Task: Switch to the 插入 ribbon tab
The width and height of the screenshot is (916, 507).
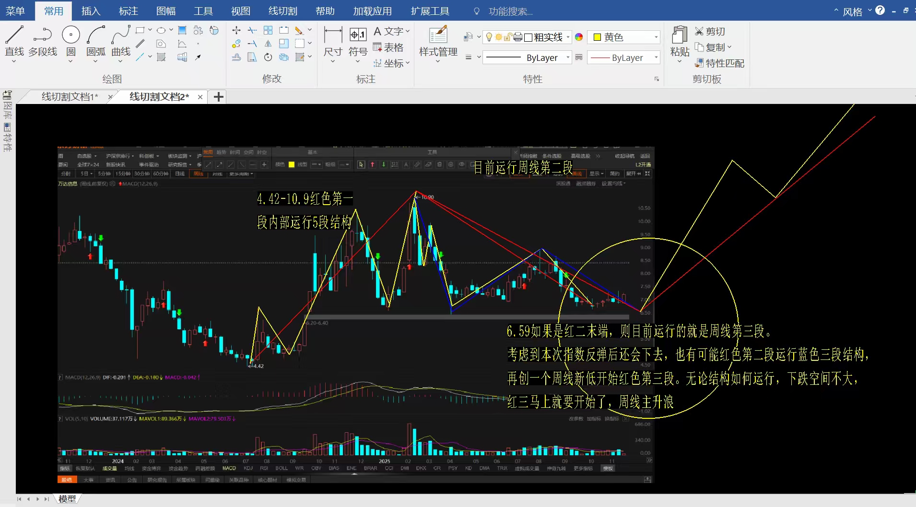Action: coord(91,11)
